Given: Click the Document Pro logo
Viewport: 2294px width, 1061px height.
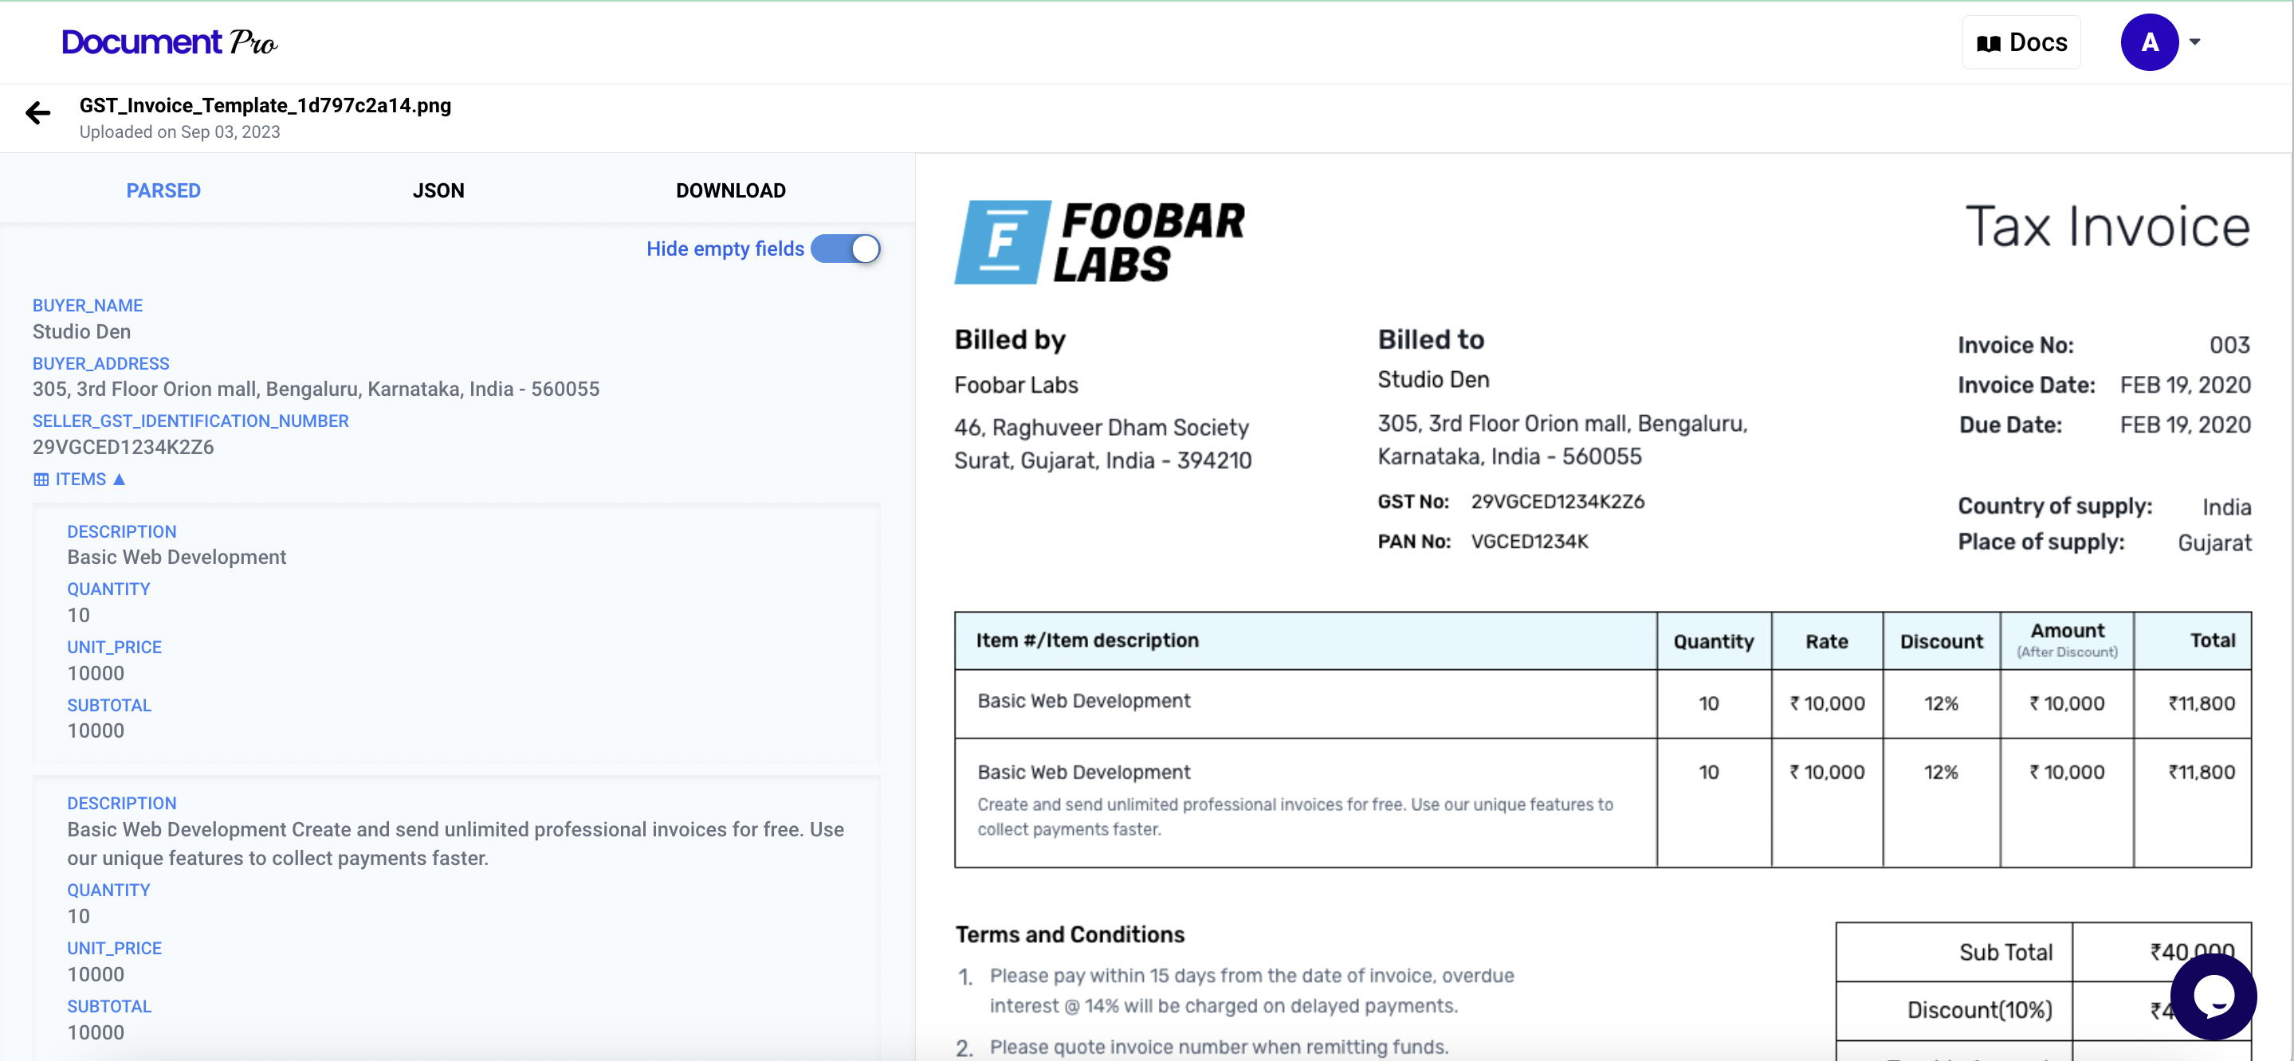Looking at the screenshot, I should pyautogui.click(x=168, y=41).
